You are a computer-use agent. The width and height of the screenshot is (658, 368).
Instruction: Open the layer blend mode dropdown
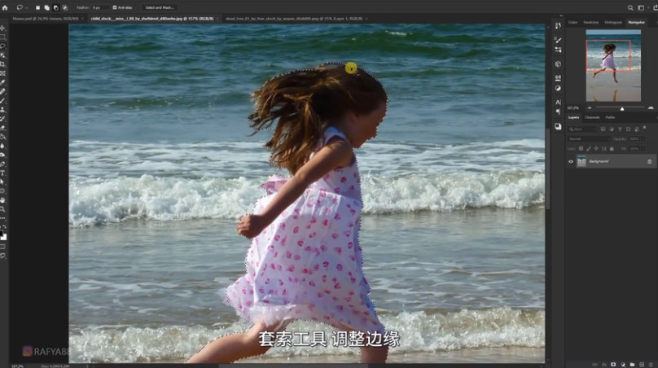click(588, 139)
